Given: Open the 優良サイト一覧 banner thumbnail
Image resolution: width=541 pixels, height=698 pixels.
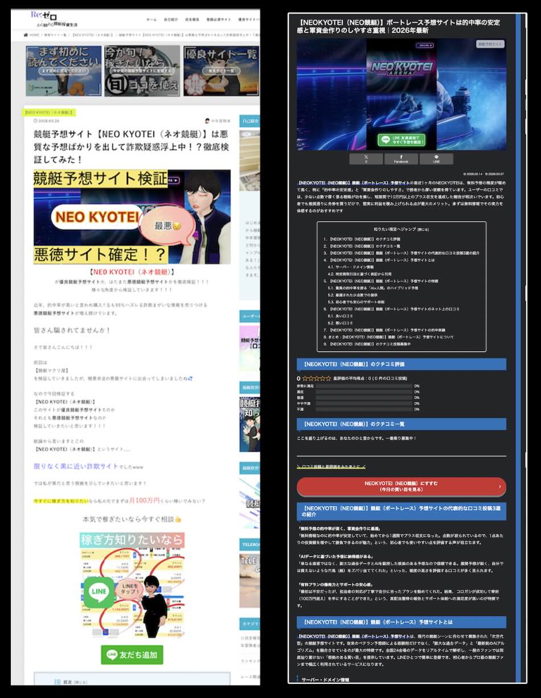Looking at the screenshot, I should pyautogui.click(x=220, y=71).
